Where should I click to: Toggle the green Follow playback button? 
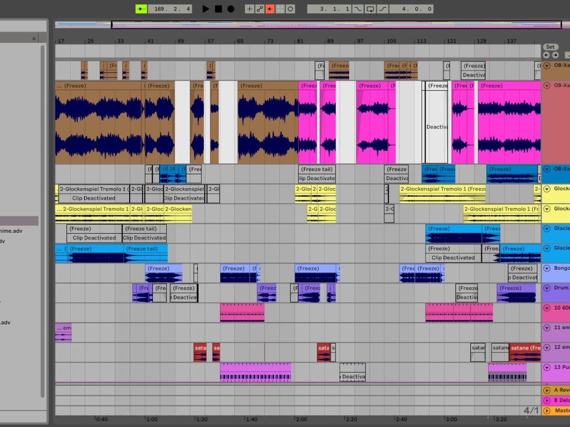point(141,9)
